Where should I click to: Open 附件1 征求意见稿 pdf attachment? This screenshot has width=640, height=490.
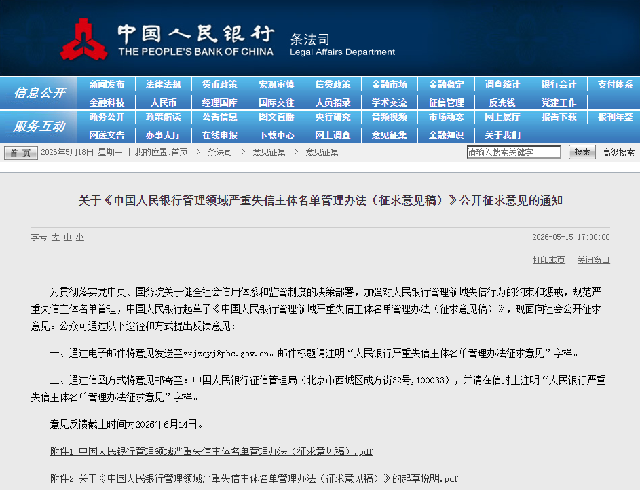coord(212,451)
